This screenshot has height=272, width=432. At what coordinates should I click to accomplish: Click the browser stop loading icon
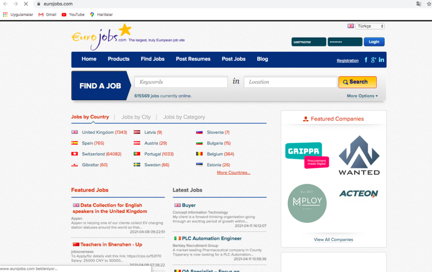26,4
